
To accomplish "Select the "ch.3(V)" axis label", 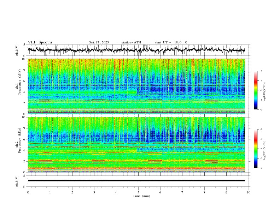I will [x=17, y=181].
